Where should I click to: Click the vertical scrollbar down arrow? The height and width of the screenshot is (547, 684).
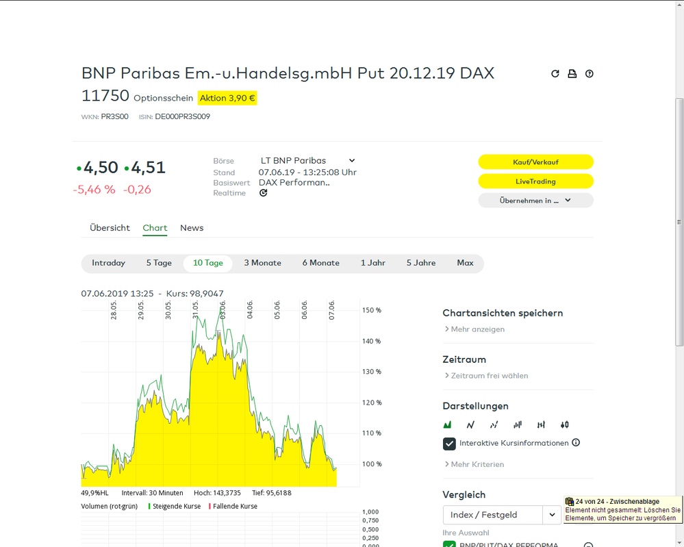click(679, 541)
